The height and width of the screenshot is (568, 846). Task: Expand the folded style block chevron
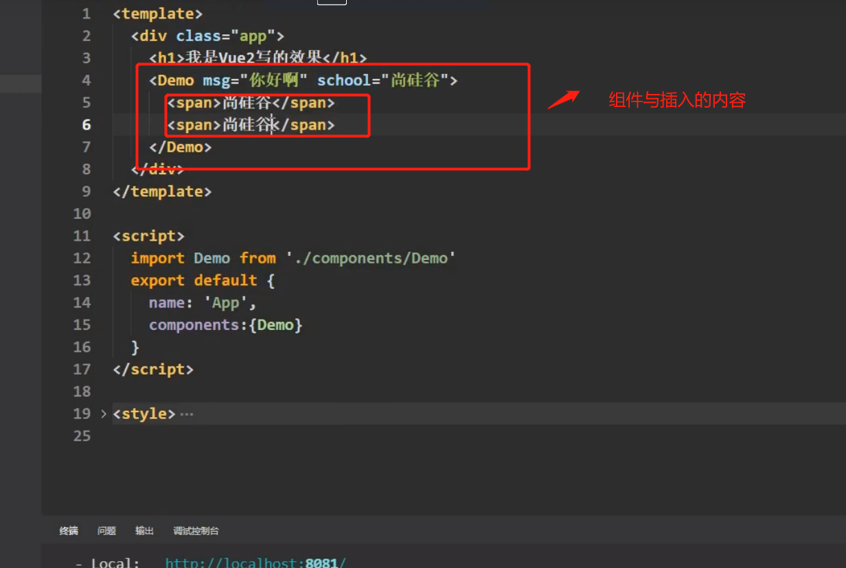104,414
